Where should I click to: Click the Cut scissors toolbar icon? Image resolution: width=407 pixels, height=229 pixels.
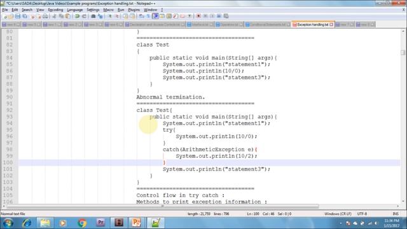pos(54,17)
